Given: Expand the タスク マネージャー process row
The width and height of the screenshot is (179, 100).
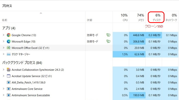Looking at the screenshot, I should [4, 54].
